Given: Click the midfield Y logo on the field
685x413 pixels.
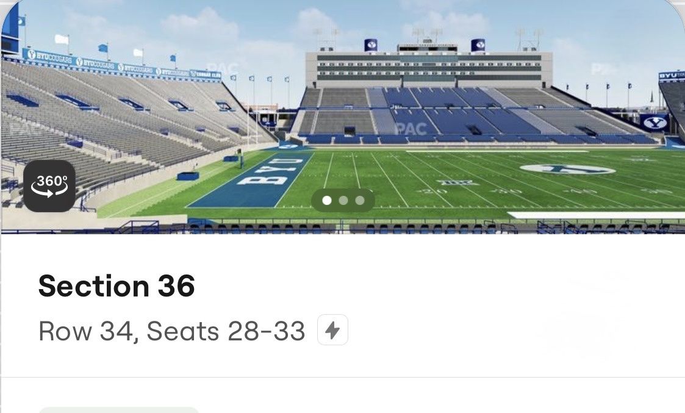Looking at the screenshot, I should coord(567,169).
